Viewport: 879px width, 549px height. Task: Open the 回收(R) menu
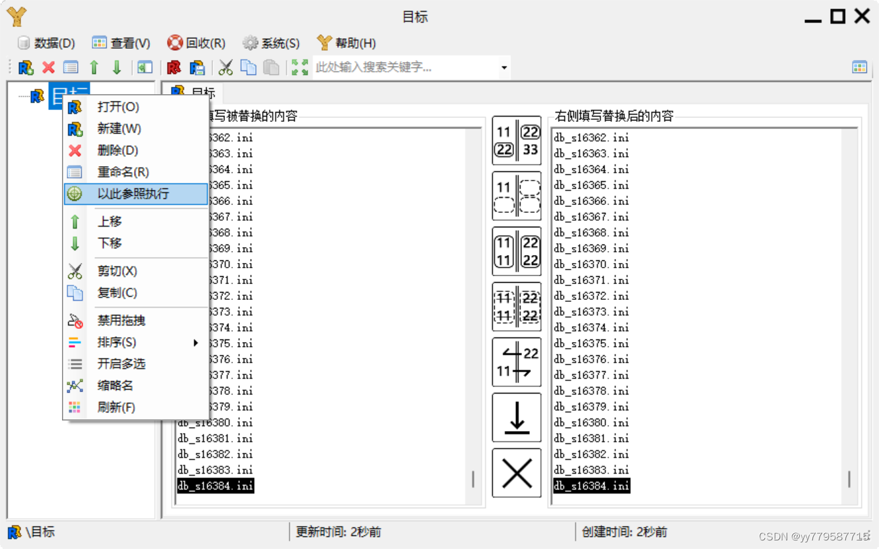197,43
